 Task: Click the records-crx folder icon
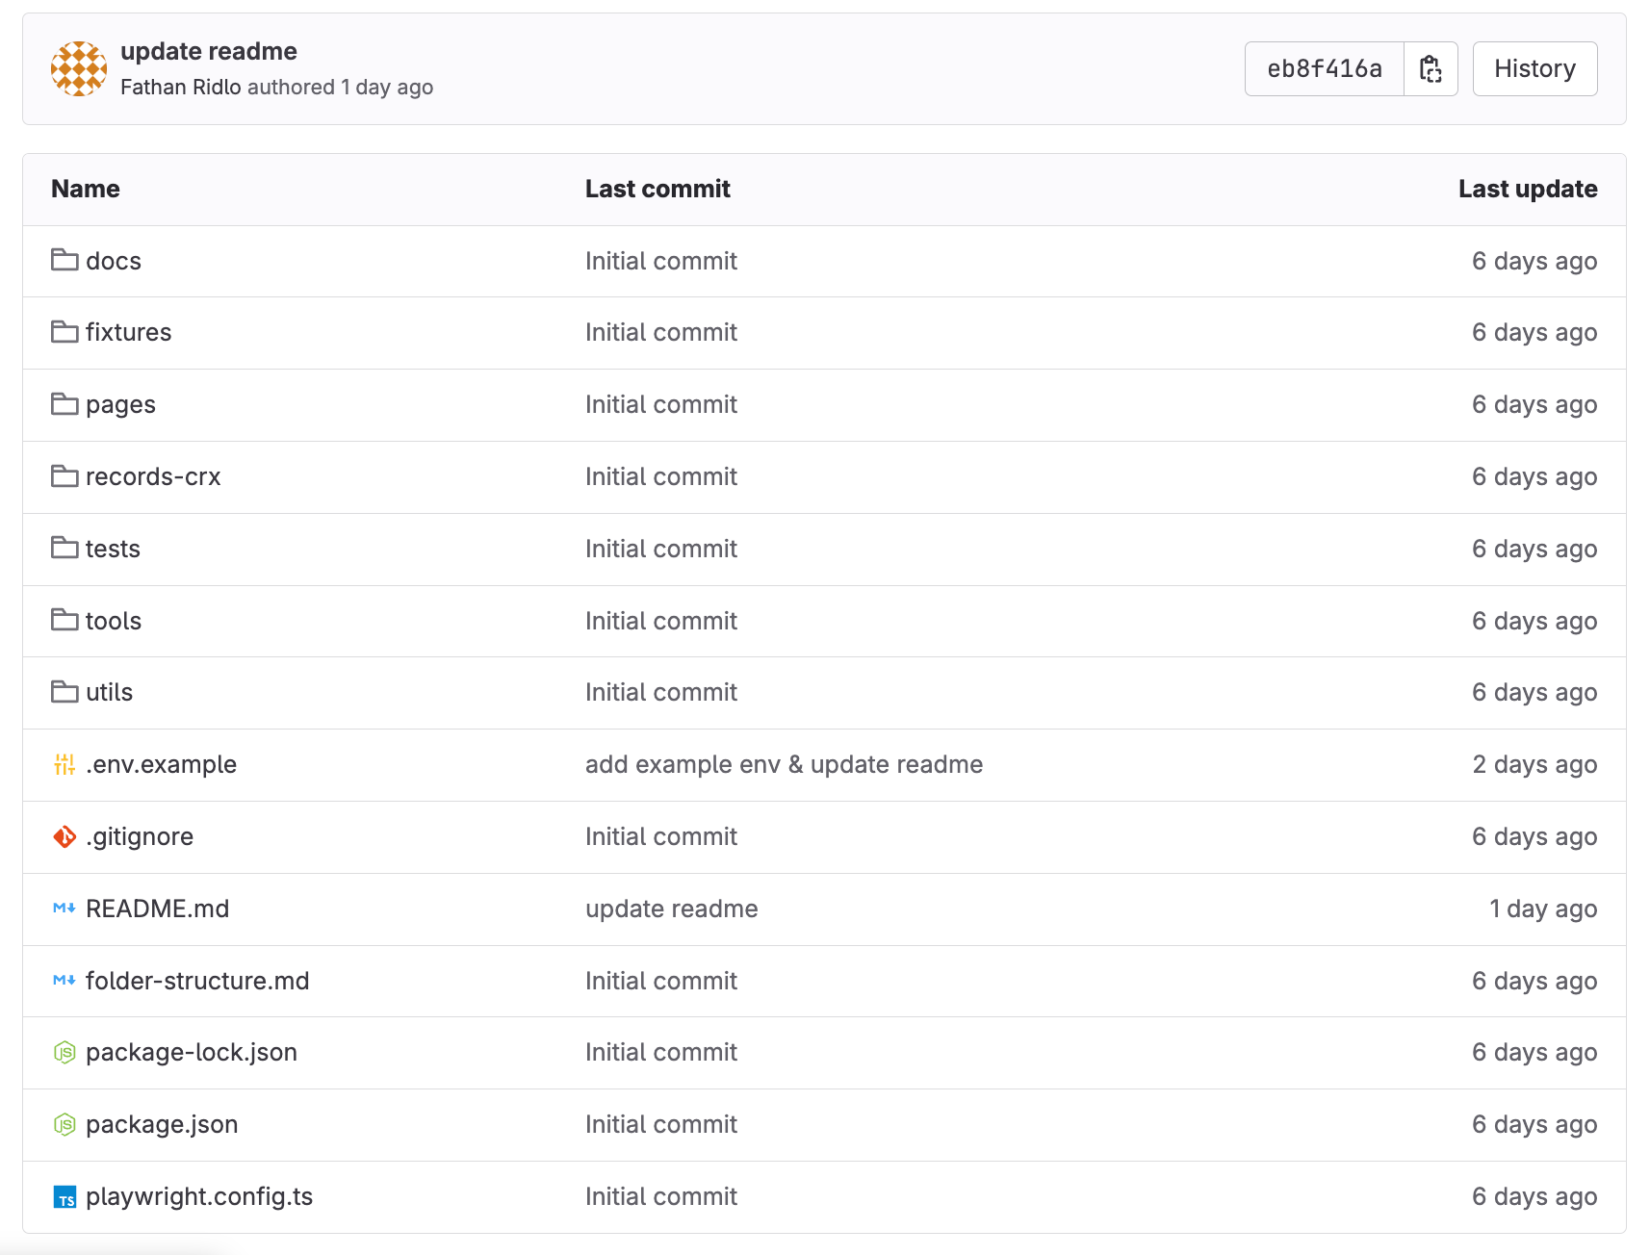(64, 476)
